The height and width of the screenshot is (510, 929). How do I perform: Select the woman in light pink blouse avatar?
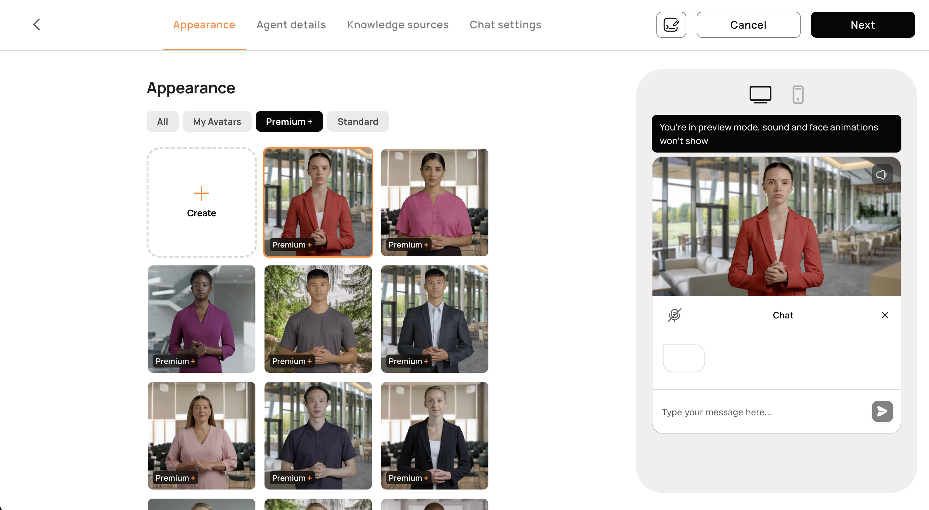[x=201, y=436]
